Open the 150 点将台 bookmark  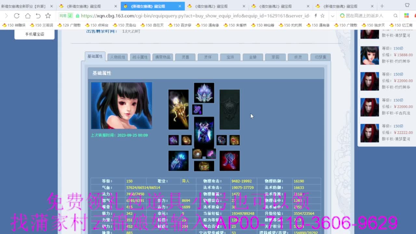(x=97, y=25)
